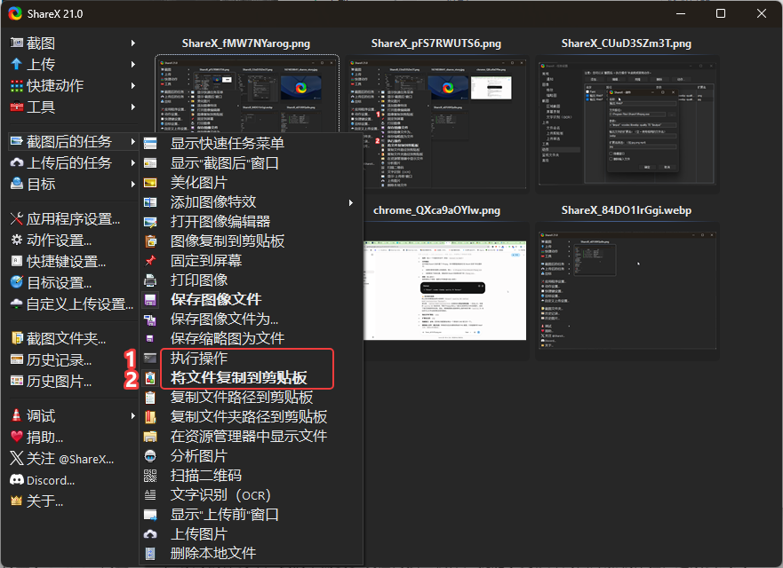Click the 关于 crown icon
Screen dimensions: 783x568
coord(17,501)
